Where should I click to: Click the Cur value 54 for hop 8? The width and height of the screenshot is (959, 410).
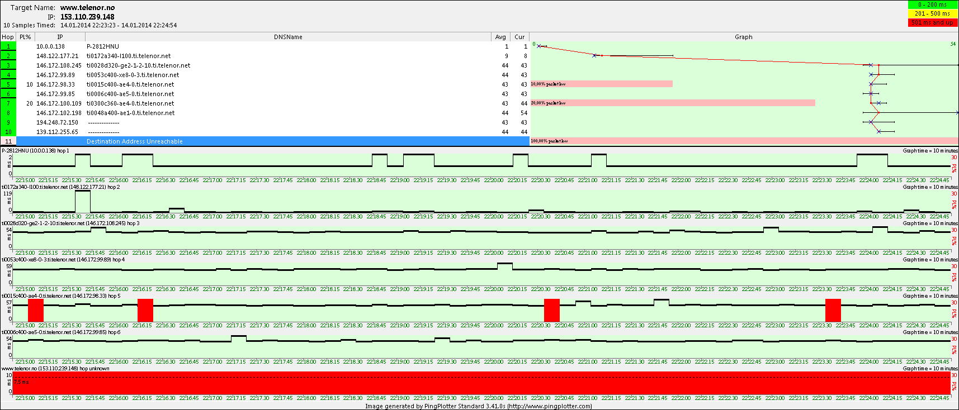point(523,113)
